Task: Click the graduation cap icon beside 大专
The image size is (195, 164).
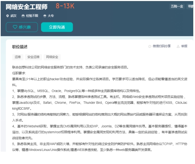Action: pyautogui.click(x=45, y=16)
